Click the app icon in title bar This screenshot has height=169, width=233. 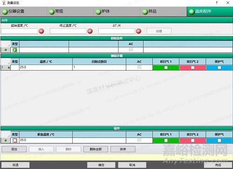(4, 3)
